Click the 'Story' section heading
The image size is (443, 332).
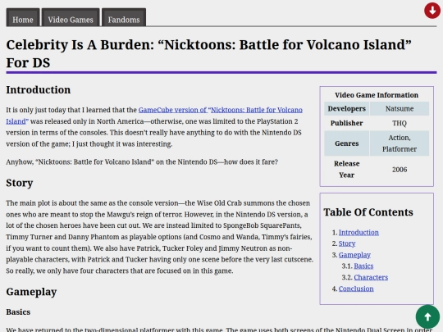coord(20,183)
